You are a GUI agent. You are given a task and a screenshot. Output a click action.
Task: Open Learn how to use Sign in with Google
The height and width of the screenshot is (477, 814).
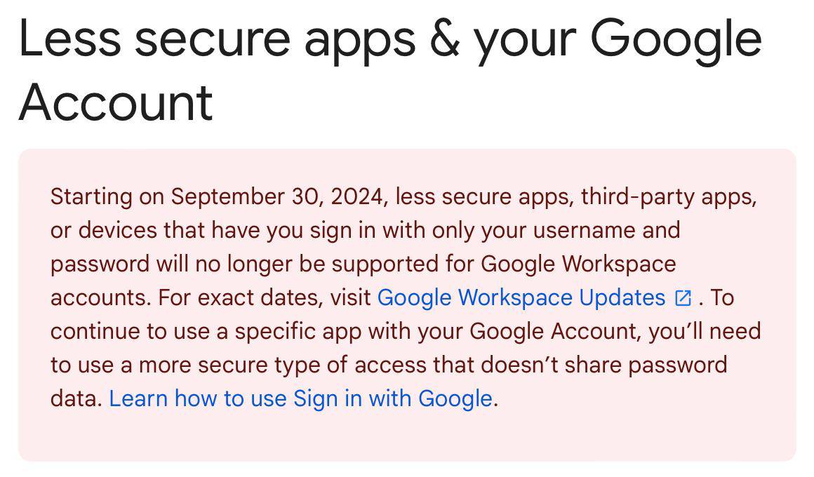click(x=300, y=398)
